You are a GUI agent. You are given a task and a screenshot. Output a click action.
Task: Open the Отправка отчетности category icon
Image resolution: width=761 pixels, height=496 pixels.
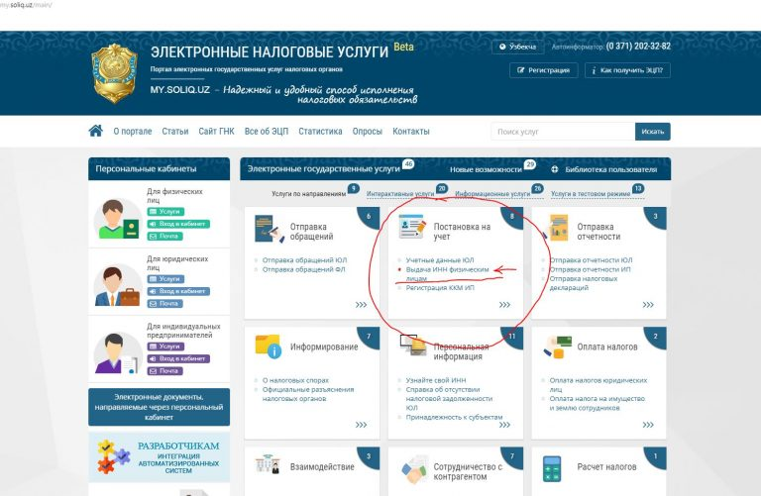(x=557, y=228)
